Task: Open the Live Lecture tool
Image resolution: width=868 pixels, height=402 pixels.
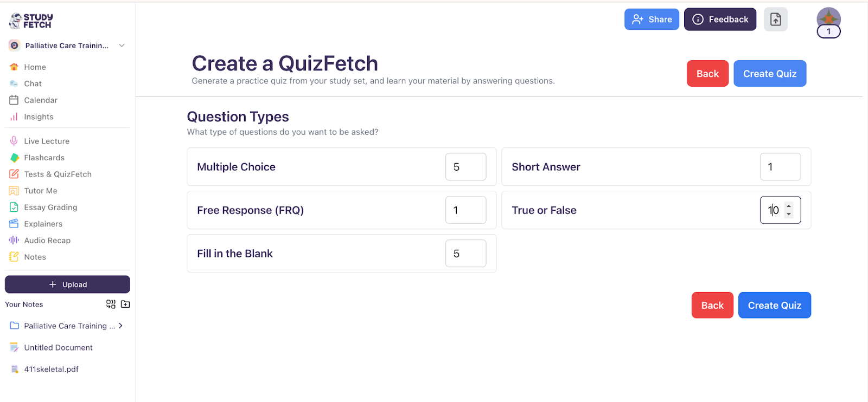Action: click(47, 140)
